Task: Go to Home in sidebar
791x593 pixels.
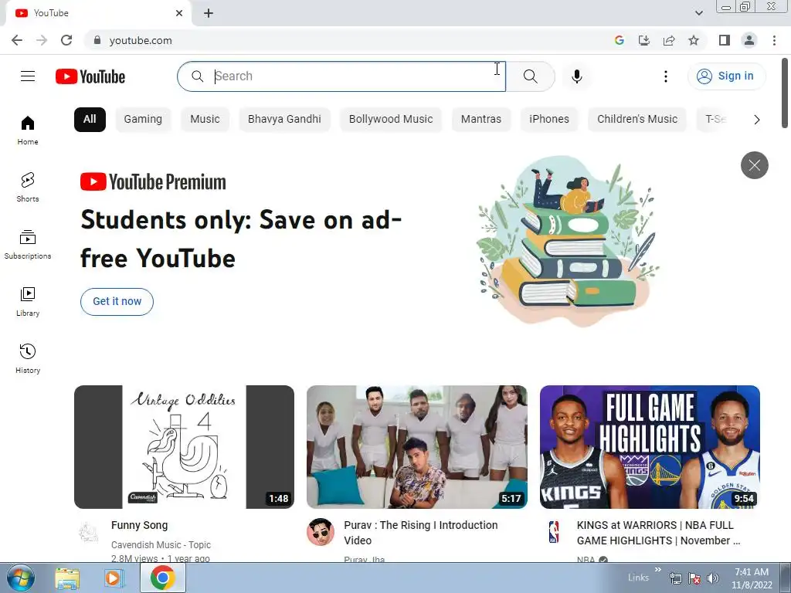Action: [x=28, y=130]
